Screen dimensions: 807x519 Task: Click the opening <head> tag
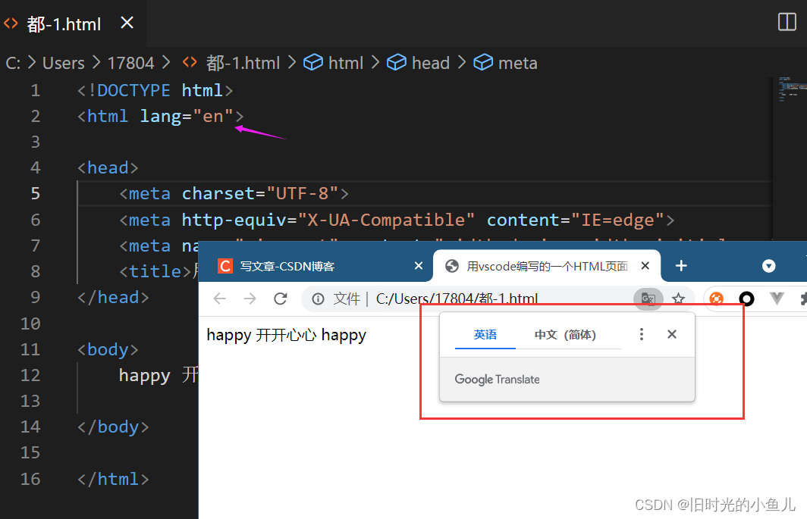click(108, 167)
